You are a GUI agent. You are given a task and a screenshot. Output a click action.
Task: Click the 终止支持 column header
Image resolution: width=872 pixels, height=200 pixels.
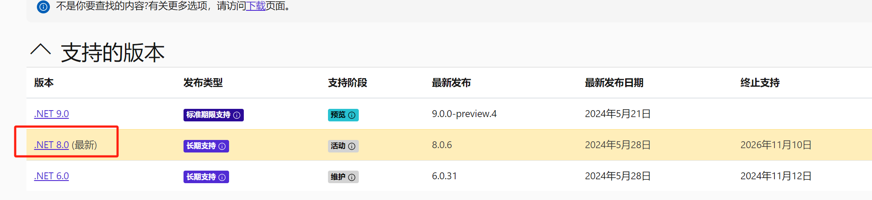pos(760,83)
